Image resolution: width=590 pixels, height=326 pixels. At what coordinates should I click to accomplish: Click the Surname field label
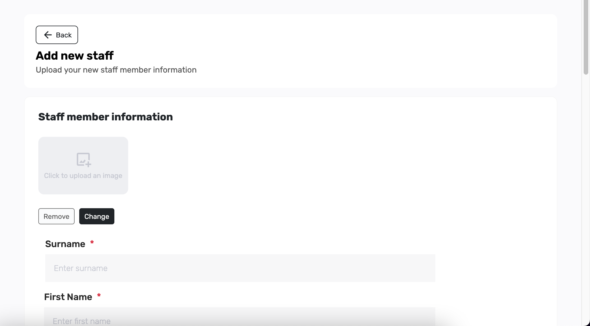65,244
